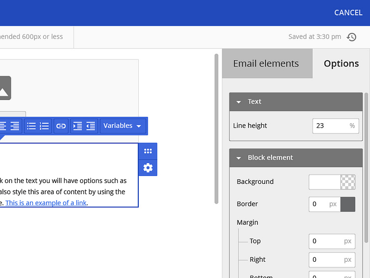Viewport: 370px width, 278px height.
Task: Click the Line height input field
Action: point(331,126)
